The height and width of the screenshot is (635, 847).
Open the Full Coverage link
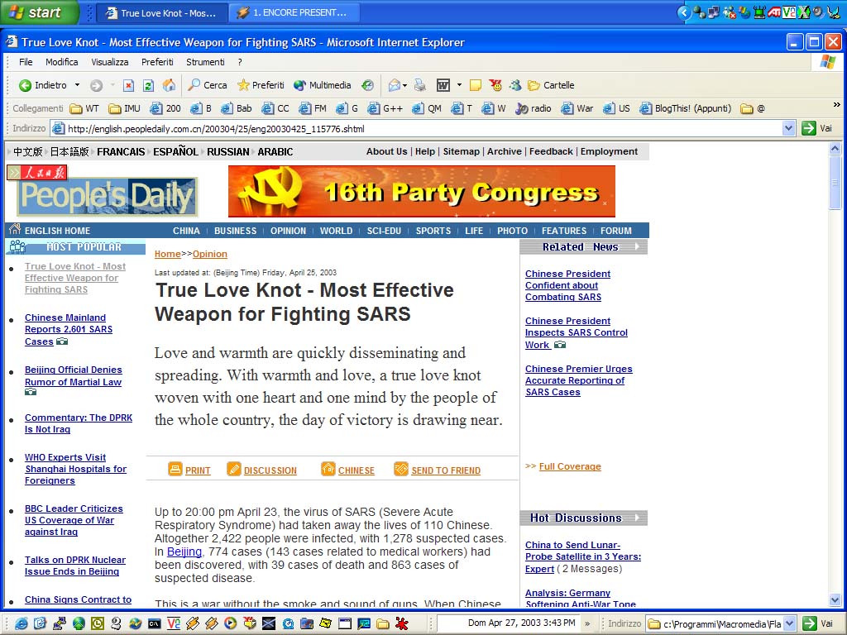(x=569, y=466)
